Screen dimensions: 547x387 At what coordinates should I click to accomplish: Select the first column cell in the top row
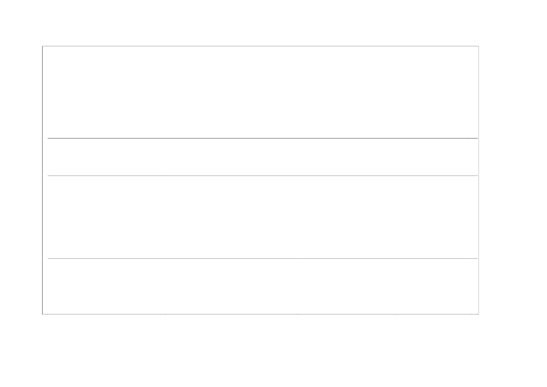(106, 92)
